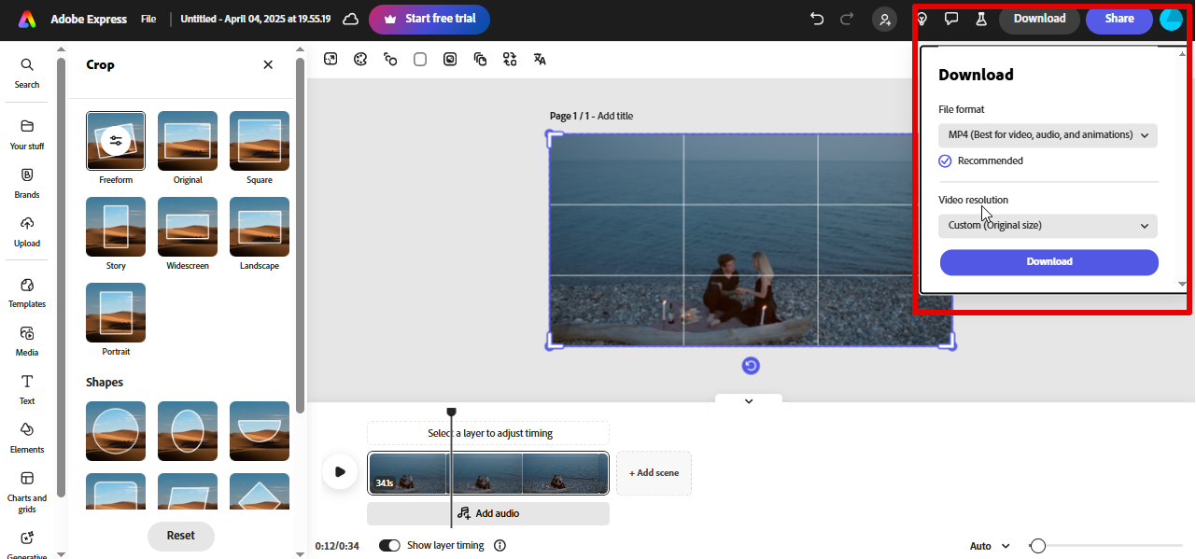
Task: Click the Download button in the panel
Action: point(1048,261)
